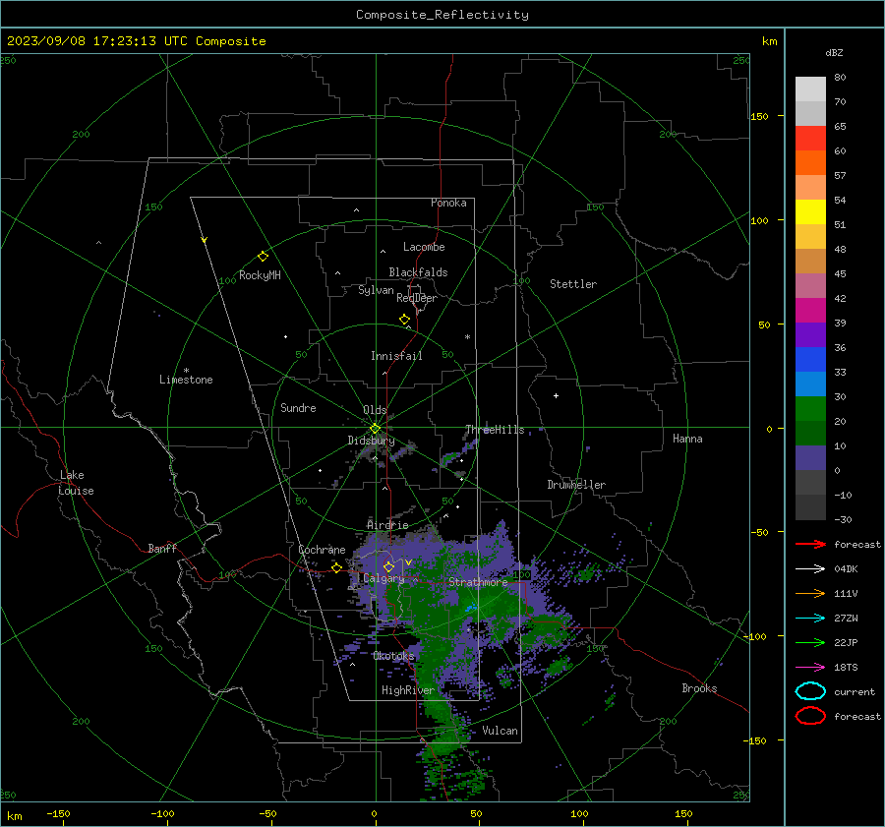Click the Brooks city label
Viewport: 885px width, 827px height.
tap(699, 688)
